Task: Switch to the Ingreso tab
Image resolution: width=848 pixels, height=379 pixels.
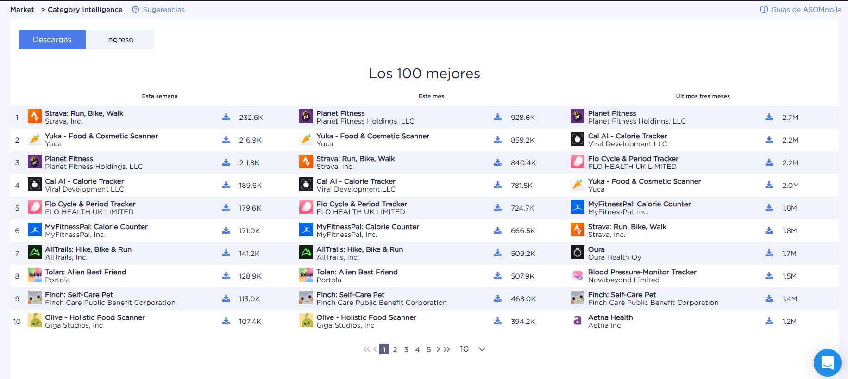Action: click(119, 39)
